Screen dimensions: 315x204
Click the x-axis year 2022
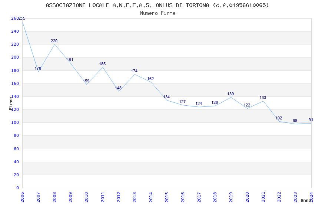[x=279, y=197]
